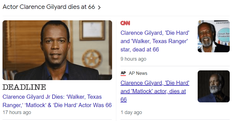Open Deadline's 'Clarence Gilyard Jr Dies' headline
The width and height of the screenshot is (242, 121).
click(x=57, y=101)
